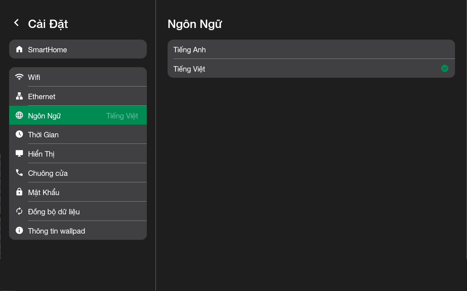Click the sync icon for Đồng bộ dữ liệu
467x291 pixels.
[19, 211]
